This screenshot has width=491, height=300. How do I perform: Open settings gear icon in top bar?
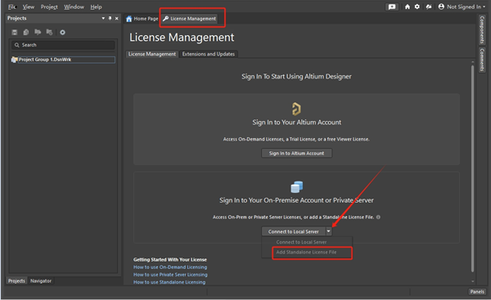[x=417, y=7]
